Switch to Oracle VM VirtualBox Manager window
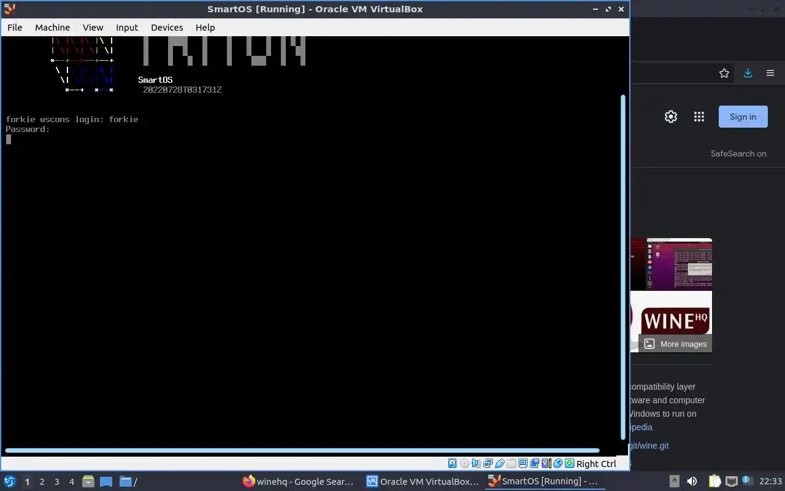The height and width of the screenshot is (491, 785). tap(423, 481)
